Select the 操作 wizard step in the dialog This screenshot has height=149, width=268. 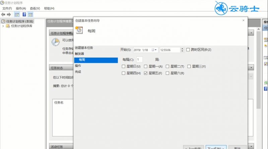click(x=78, y=66)
